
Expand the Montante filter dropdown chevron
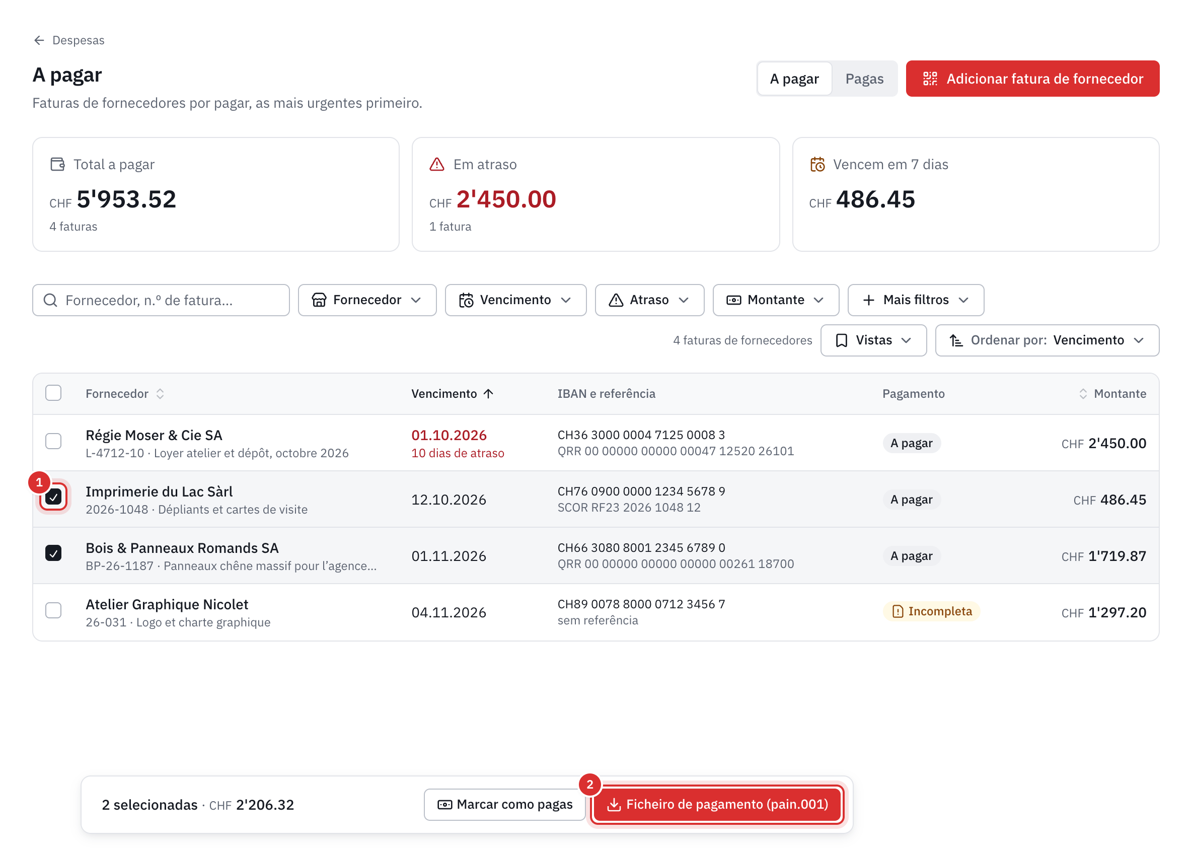pyautogui.click(x=818, y=300)
